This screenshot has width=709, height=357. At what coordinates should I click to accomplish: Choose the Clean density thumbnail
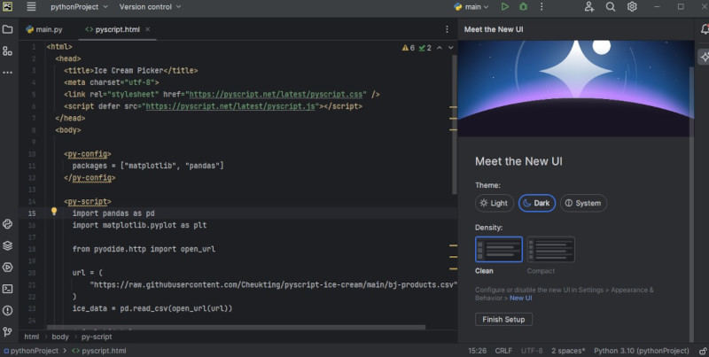pyautogui.click(x=499, y=249)
